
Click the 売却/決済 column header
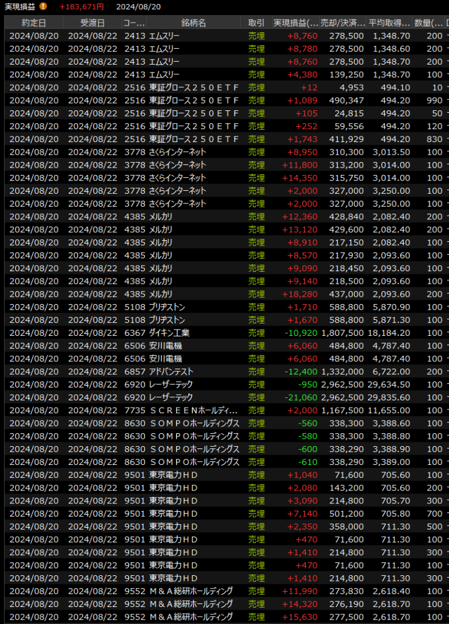344,23
